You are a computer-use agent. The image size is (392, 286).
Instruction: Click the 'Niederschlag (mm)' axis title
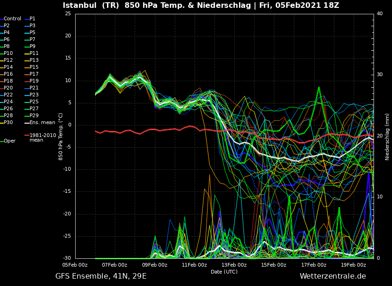387,137
